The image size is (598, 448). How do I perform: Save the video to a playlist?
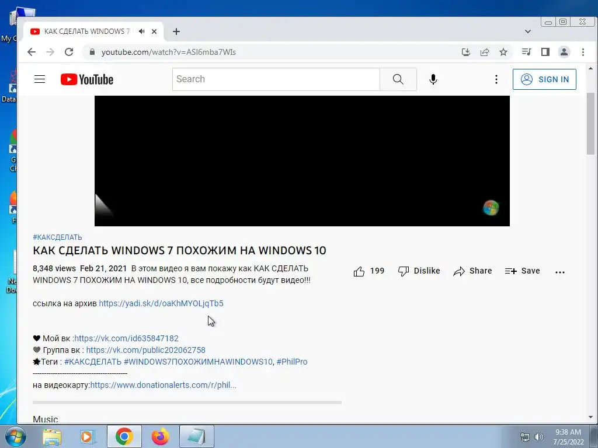(522, 271)
